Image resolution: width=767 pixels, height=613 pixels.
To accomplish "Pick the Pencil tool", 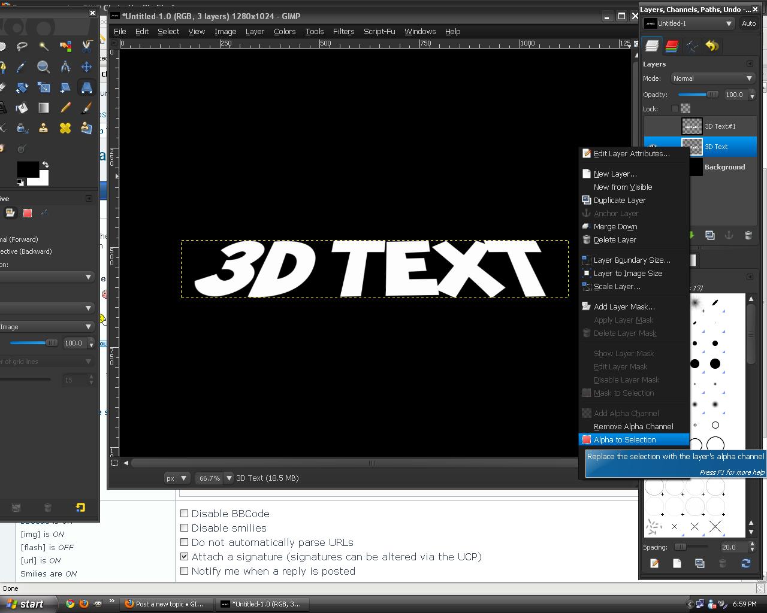I will pyautogui.click(x=65, y=108).
